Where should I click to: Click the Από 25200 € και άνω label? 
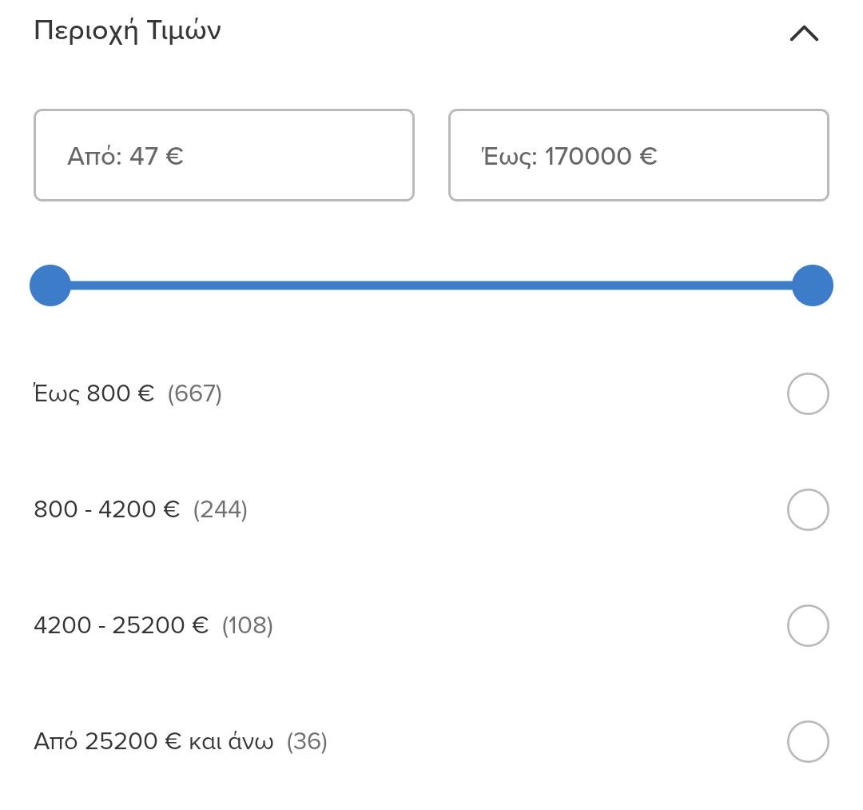pos(153,742)
